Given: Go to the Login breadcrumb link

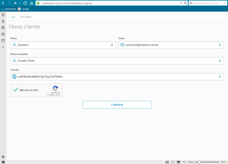Looking at the screenshot, I should tap(13, 18).
